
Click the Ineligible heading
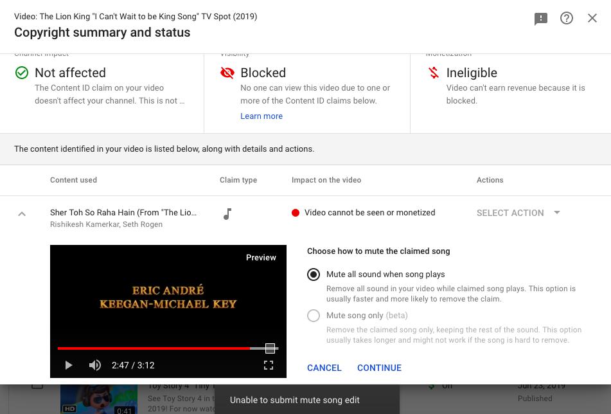tap(472, 73)
